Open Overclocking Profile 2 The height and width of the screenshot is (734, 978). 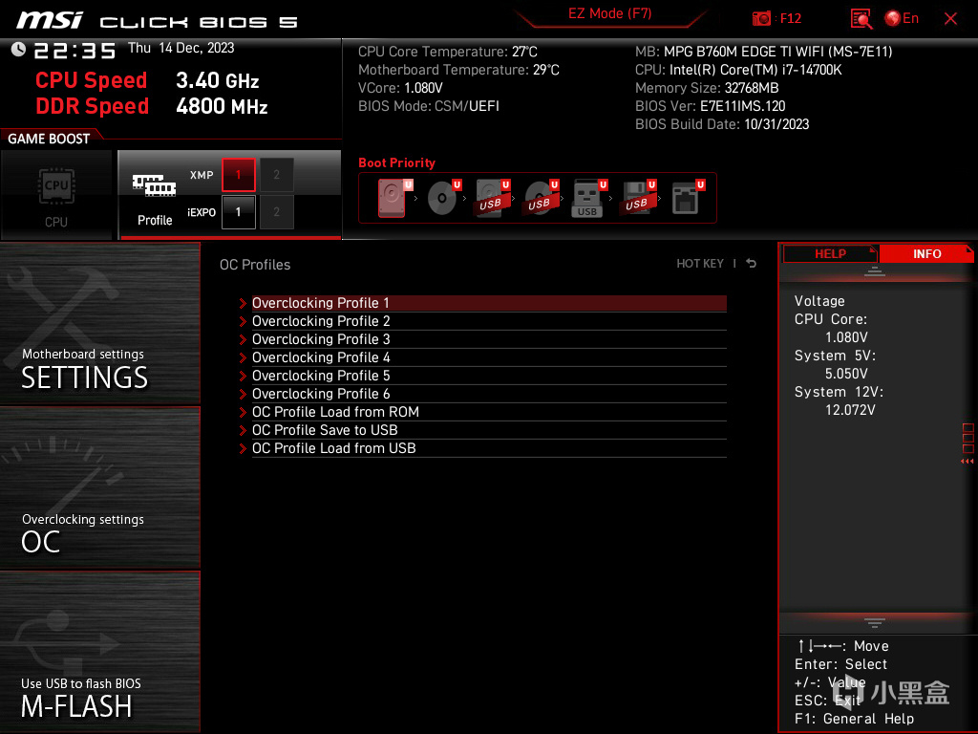pos(489,321)
